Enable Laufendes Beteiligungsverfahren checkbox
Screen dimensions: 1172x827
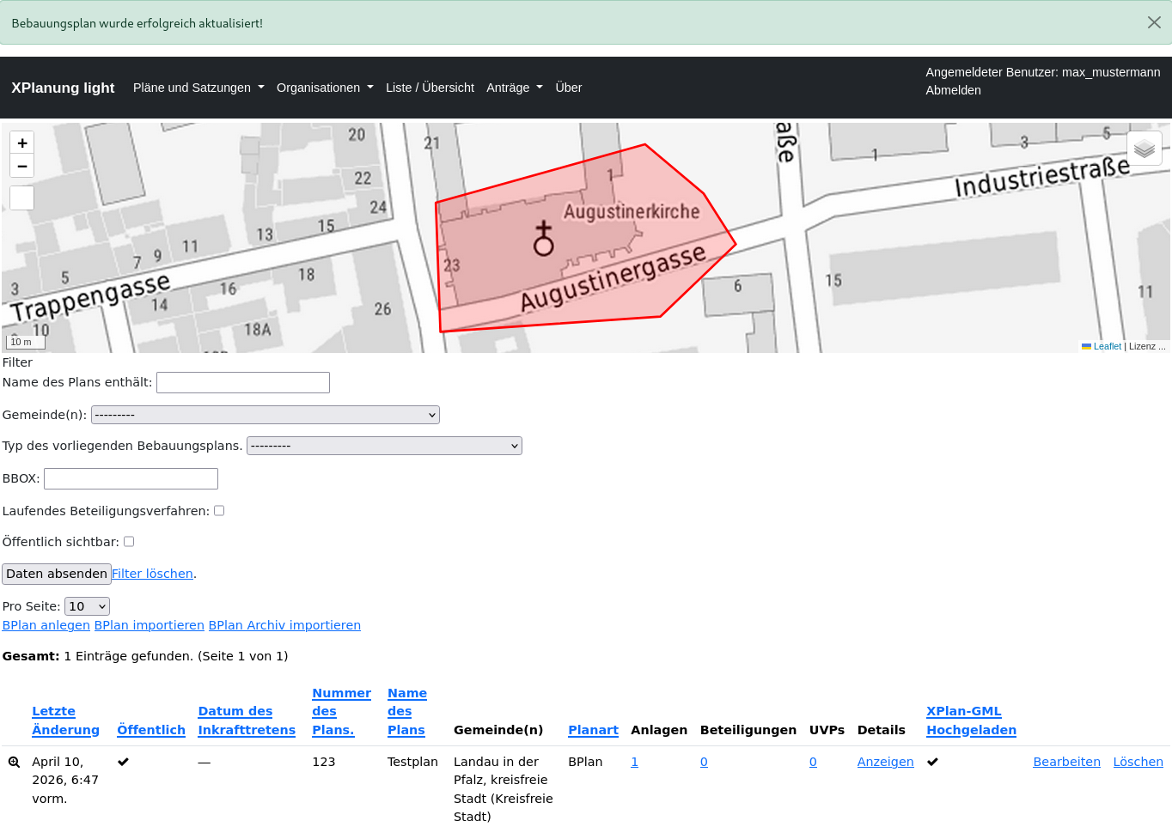[x=219, y=511]
